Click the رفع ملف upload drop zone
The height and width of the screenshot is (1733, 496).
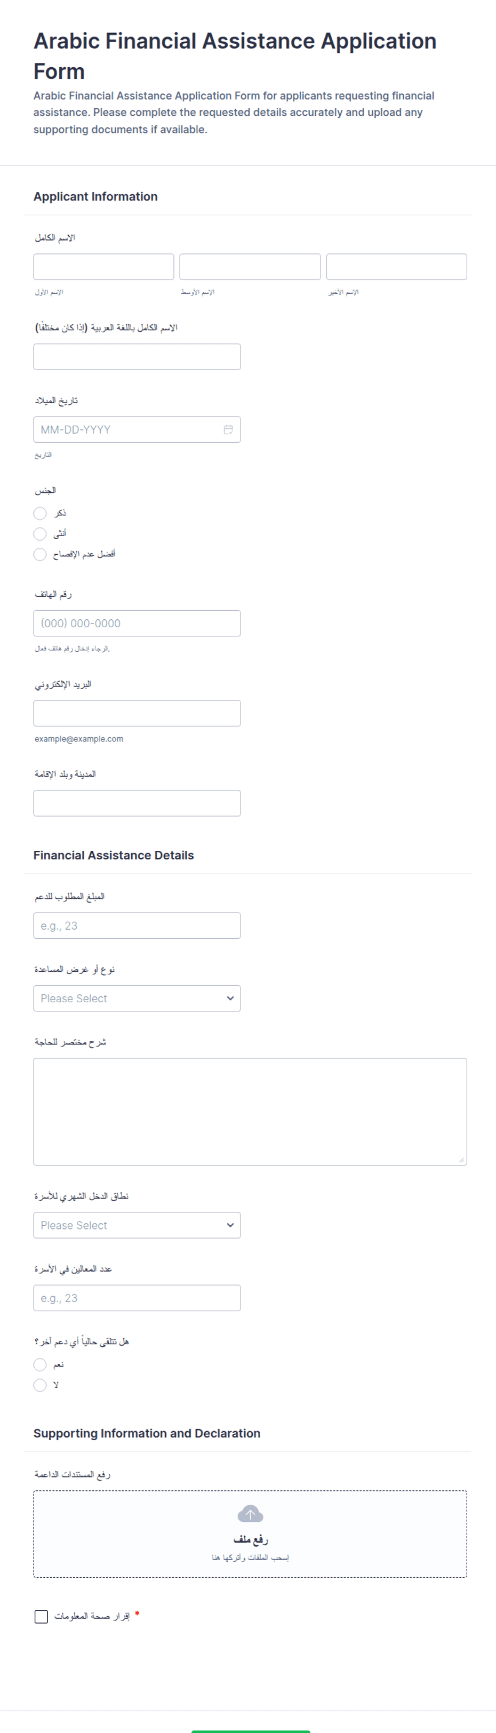click(250, 1534)
